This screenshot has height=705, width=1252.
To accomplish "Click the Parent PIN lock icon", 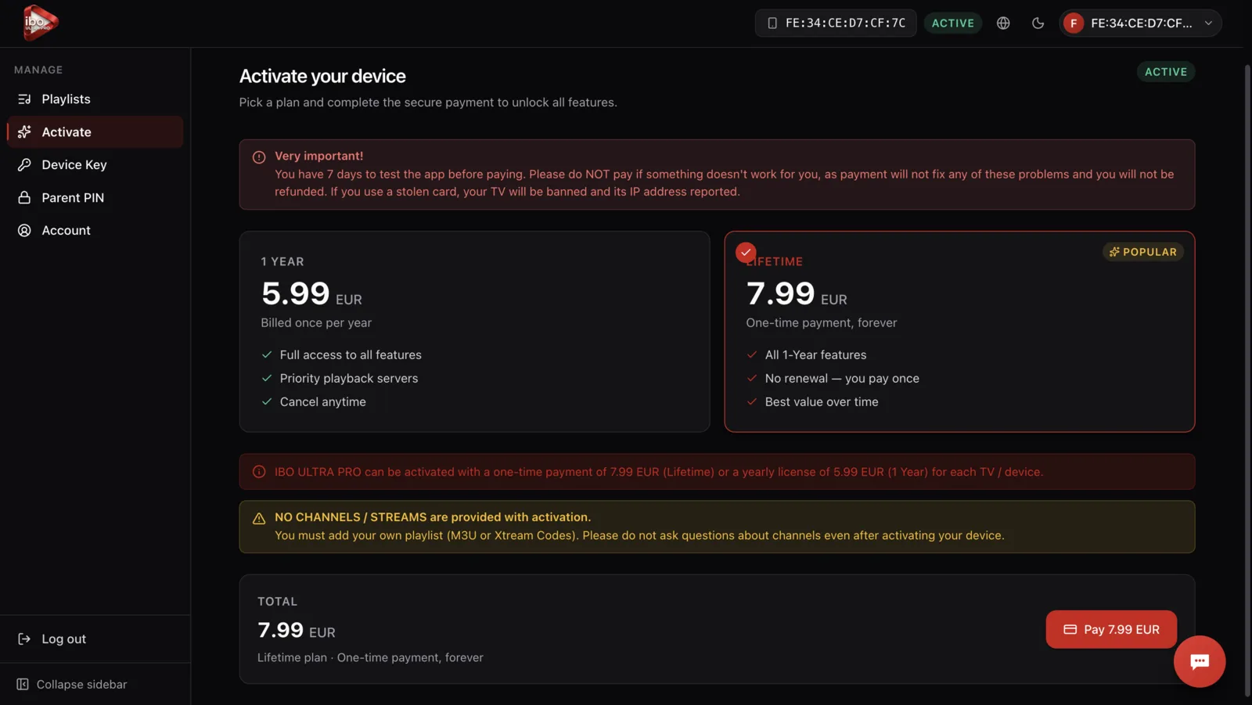I will click(24, 198).
